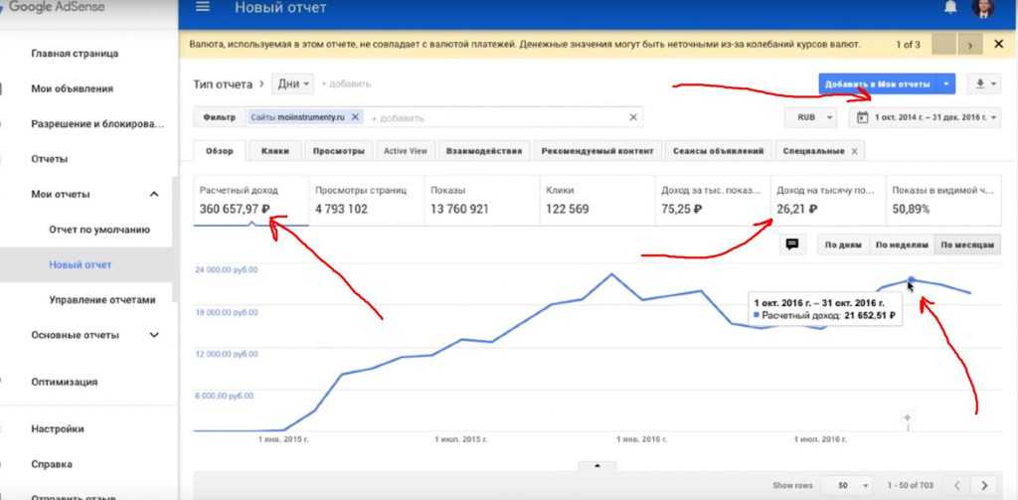Open the hamburger navigation menu
Viewport: 1018px width, 500px height.
pyautogui.click(x=203, y=8)
